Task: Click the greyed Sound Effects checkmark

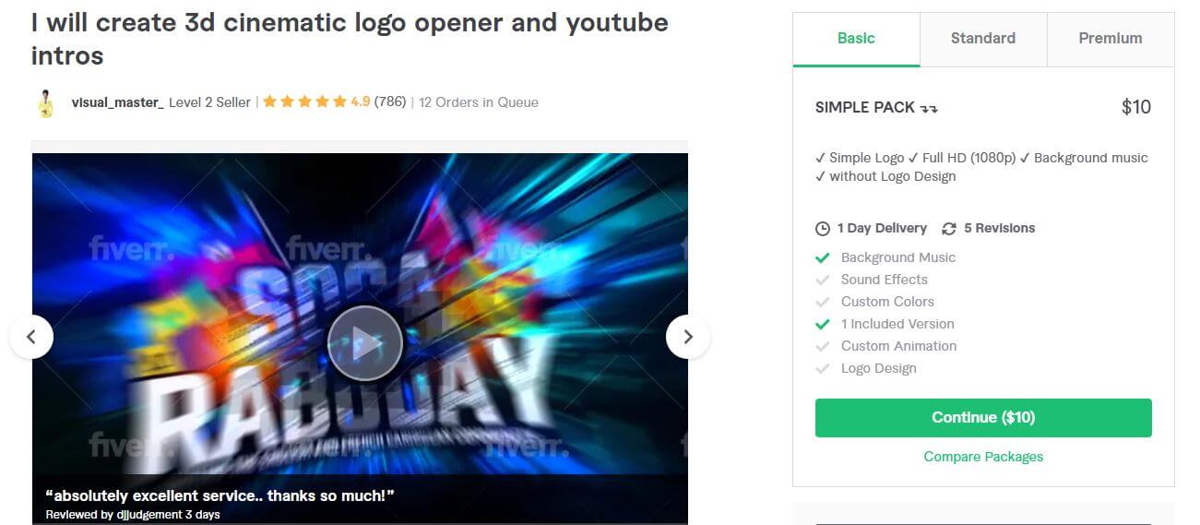Action: (823, 280)
